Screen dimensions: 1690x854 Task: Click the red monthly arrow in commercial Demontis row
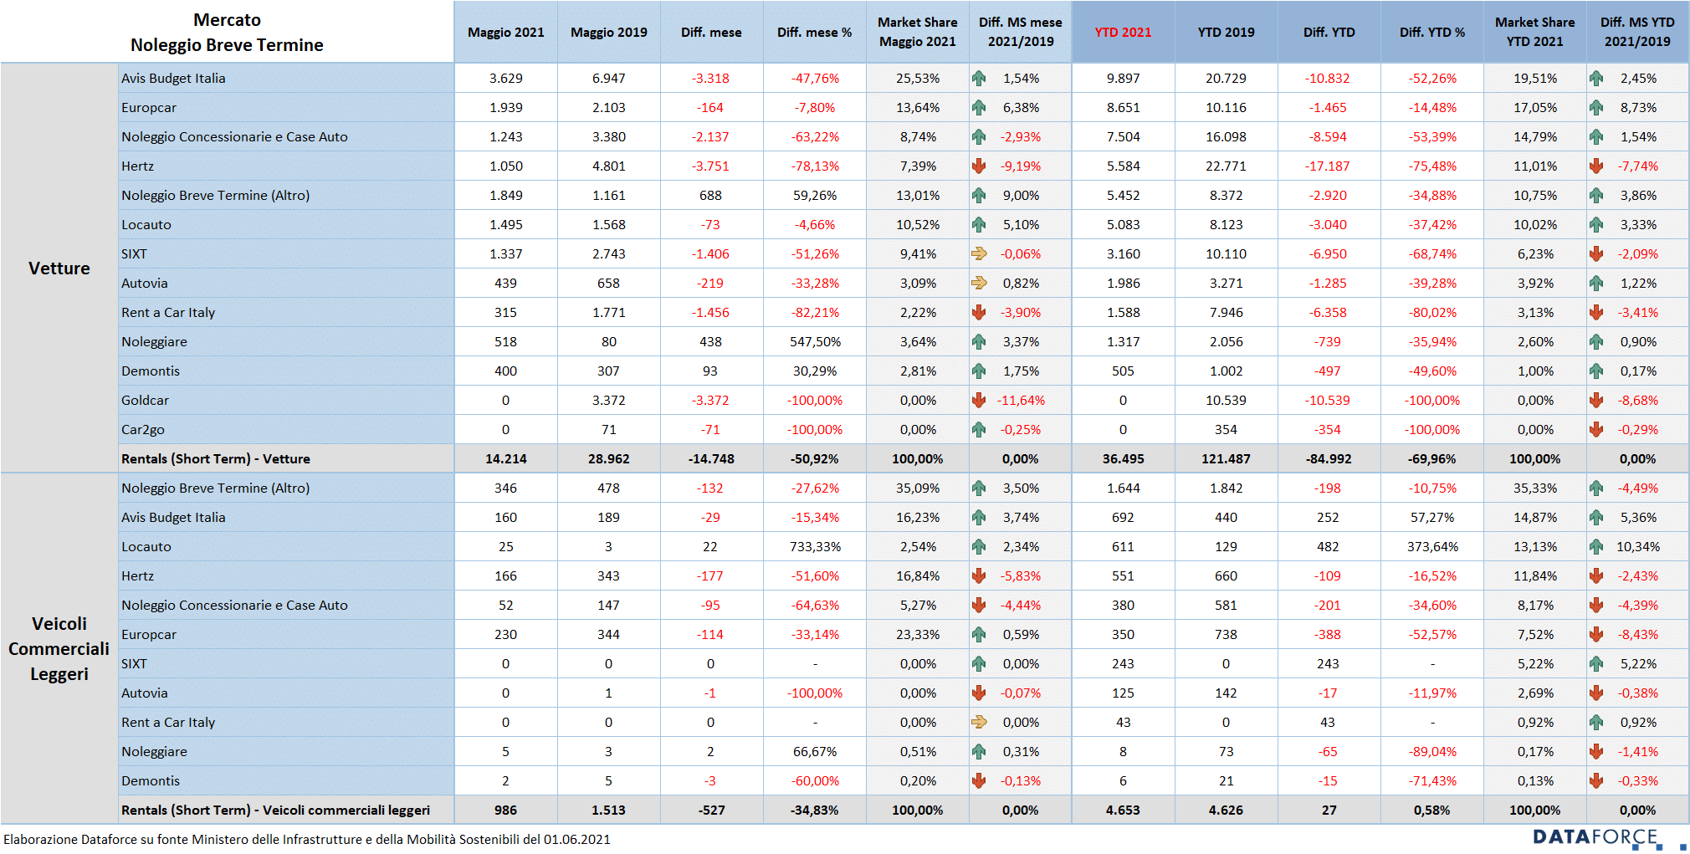pyautogui.click(x=979, y=781)
